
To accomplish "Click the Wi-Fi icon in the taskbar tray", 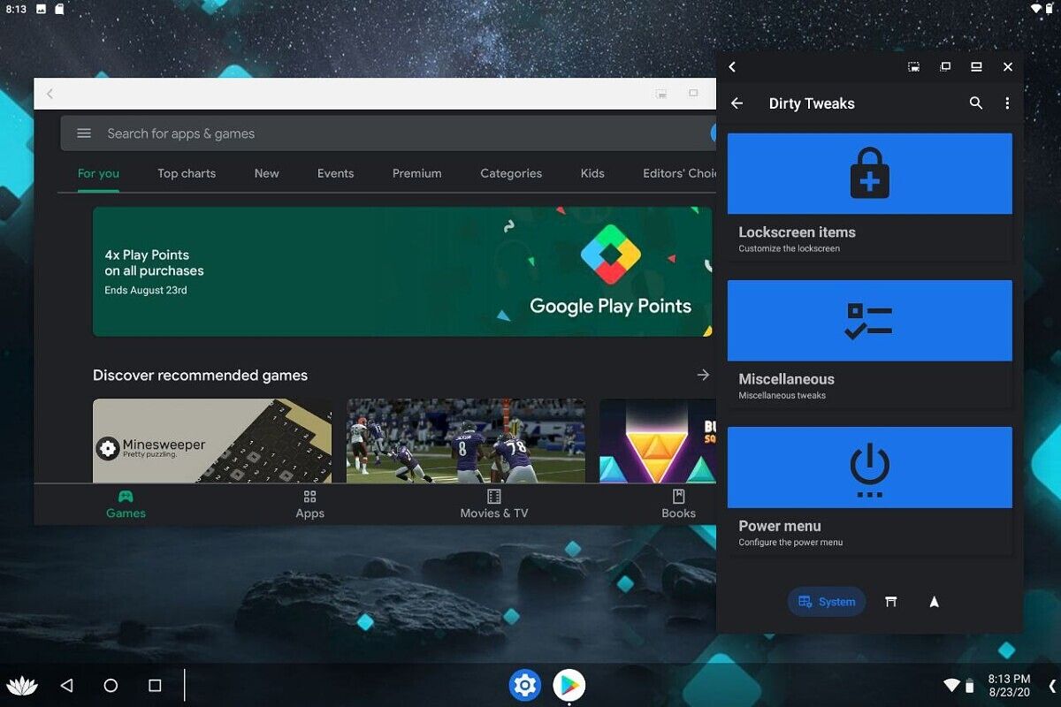I will (951, 686).
